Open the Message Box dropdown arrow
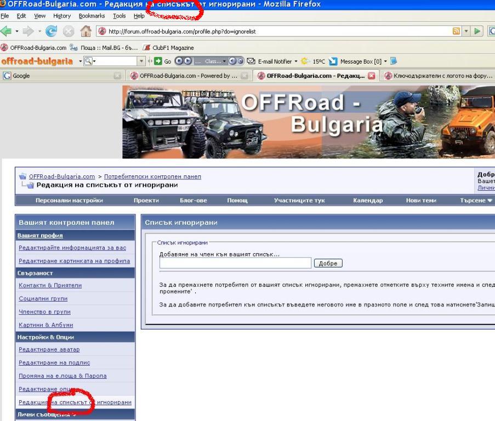Screen dimensions: 495x421 [x=385, y=61]
